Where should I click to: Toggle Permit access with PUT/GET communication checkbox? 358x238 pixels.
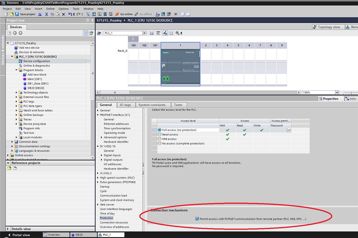(x=197, y=219)
